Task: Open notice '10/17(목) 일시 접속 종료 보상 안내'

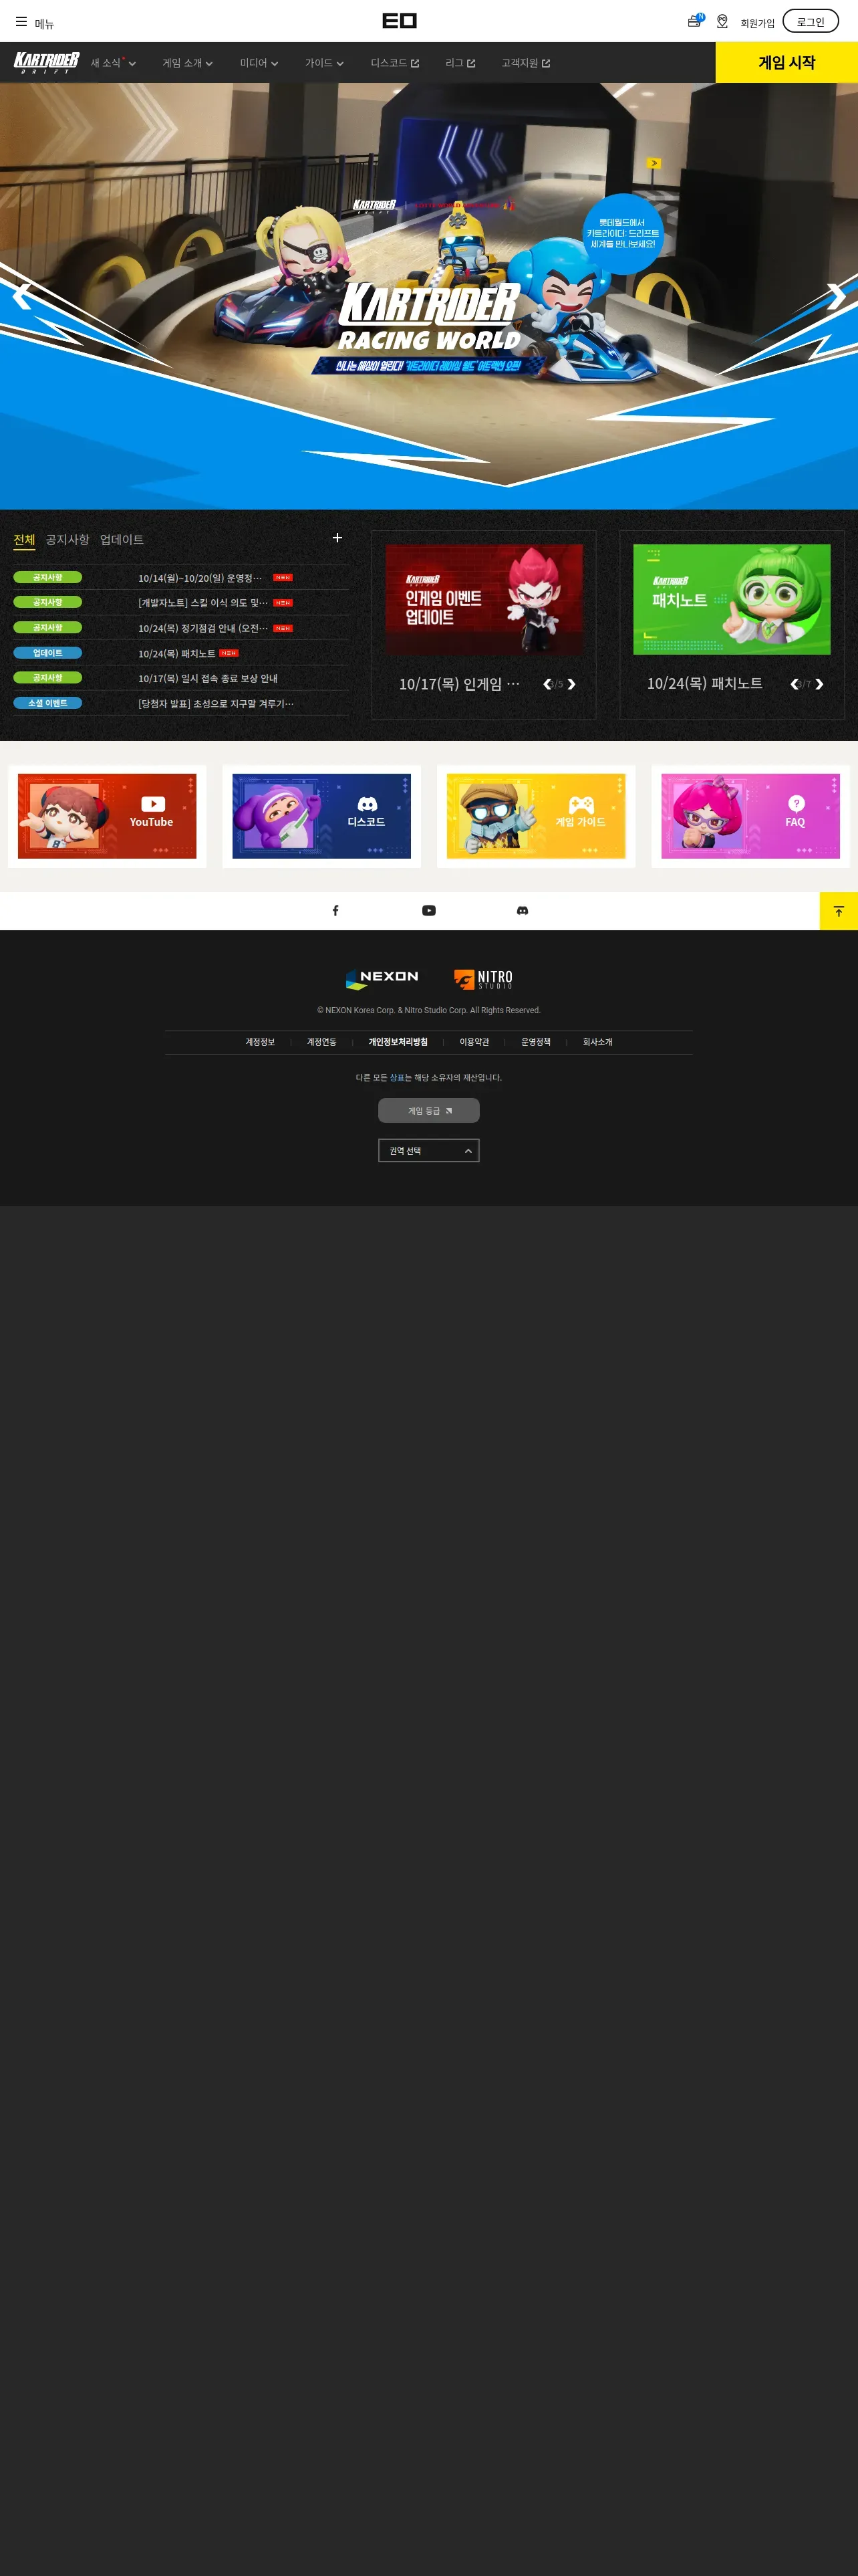Action: [x=208, y=678]
